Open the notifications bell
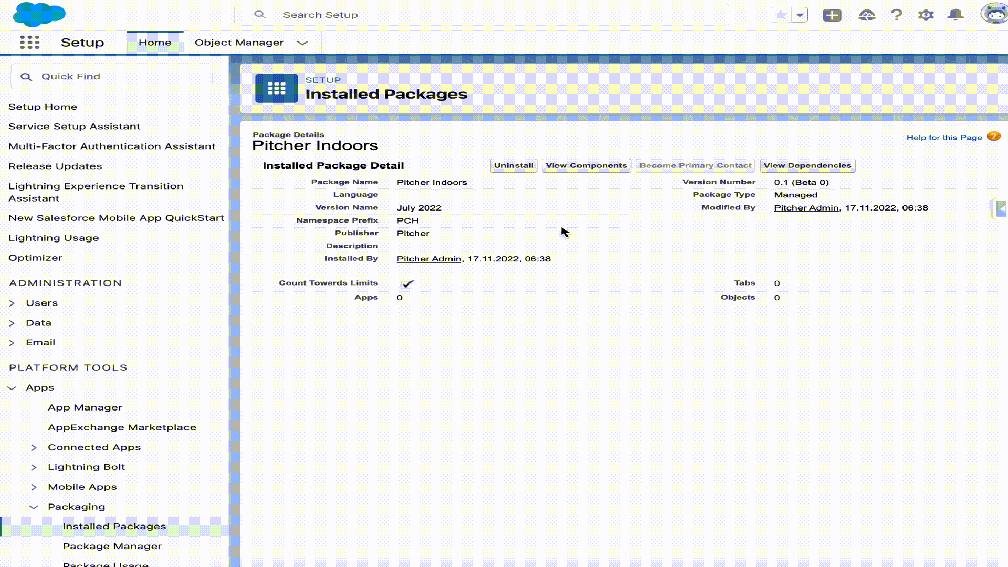Screen dimensions: 1008x567 (x=955, y=15)
